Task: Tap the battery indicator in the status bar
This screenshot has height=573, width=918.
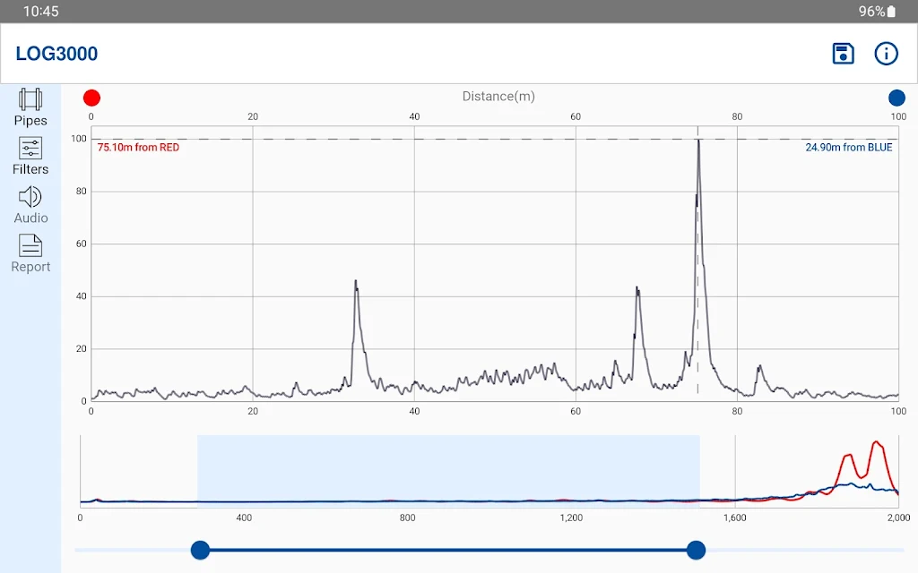Action: [891, 12]
